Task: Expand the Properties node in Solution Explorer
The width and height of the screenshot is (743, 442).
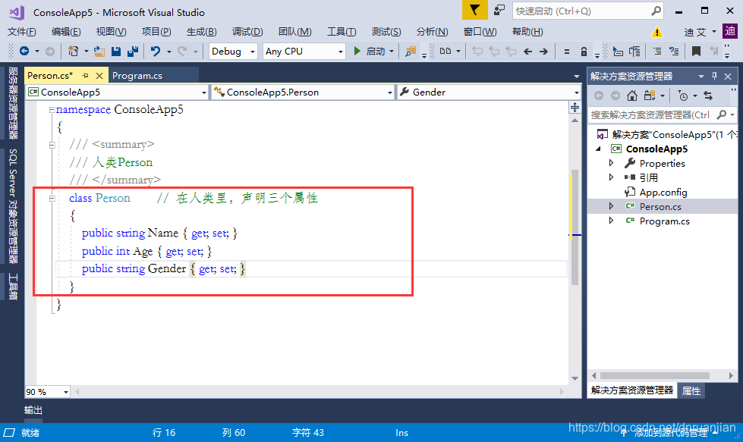Action: tap(611, 163)
